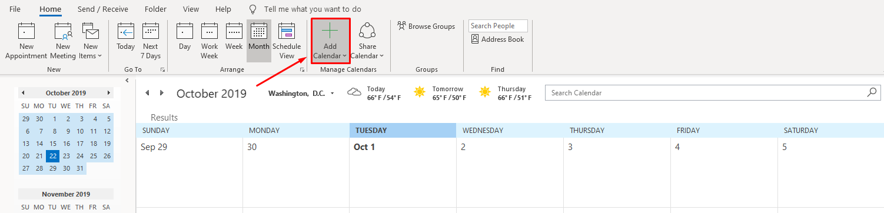Open Washington, D.C. location dropdown
The width and height of the screenshot is (884, 213).
[301, 93]
